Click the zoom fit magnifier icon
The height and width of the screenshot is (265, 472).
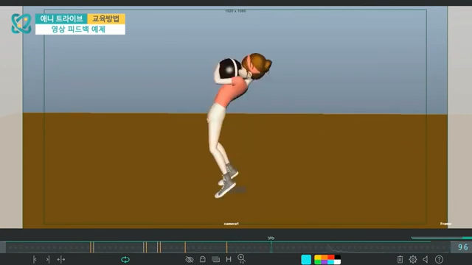point(241,258)
